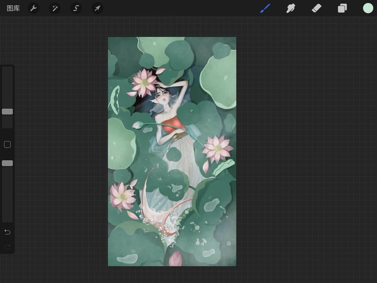377x283 pixels.
Task: Activate the Transform arrow tool
Action: [x=98, y=8]
